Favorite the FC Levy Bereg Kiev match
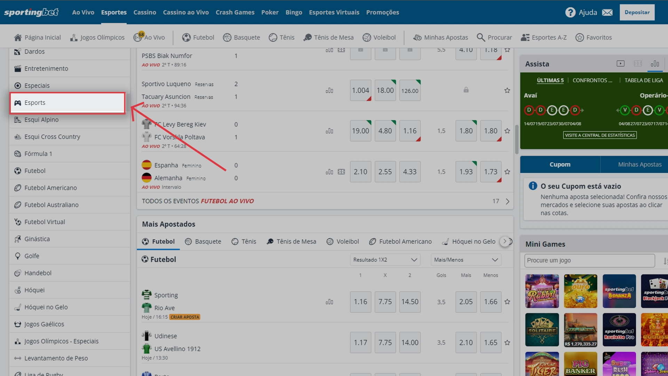The height and width of the screenshot is (376, 668). (x=507, y=131)
